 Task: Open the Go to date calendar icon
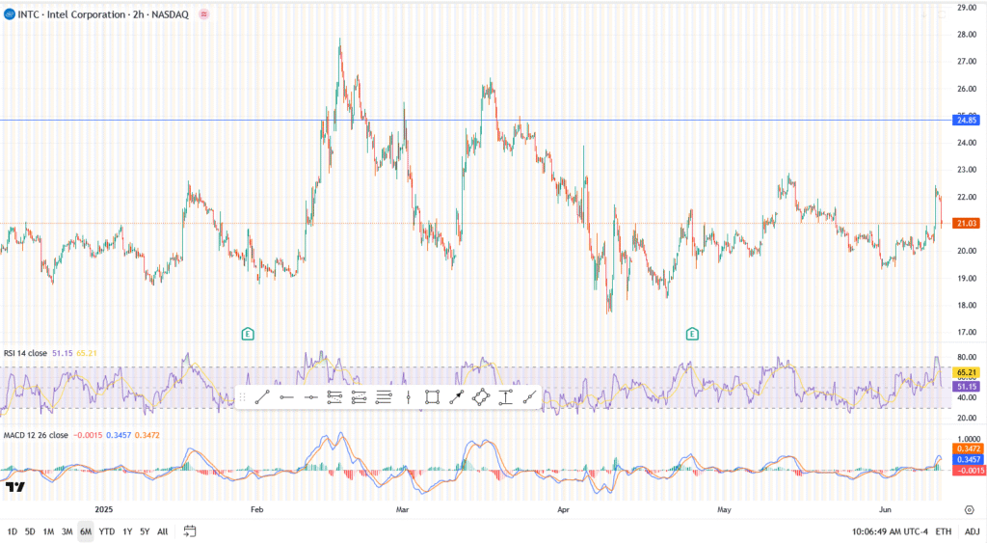pyautogui.click(x=190, y=531)
